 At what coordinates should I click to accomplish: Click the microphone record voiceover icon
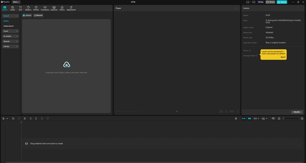(236, 118)
